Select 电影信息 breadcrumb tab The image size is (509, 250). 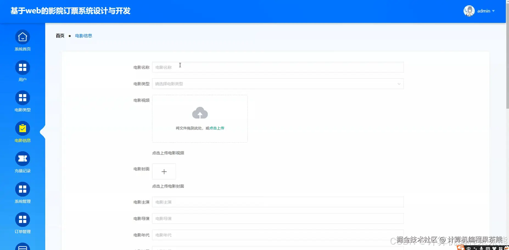click(83, 35)
